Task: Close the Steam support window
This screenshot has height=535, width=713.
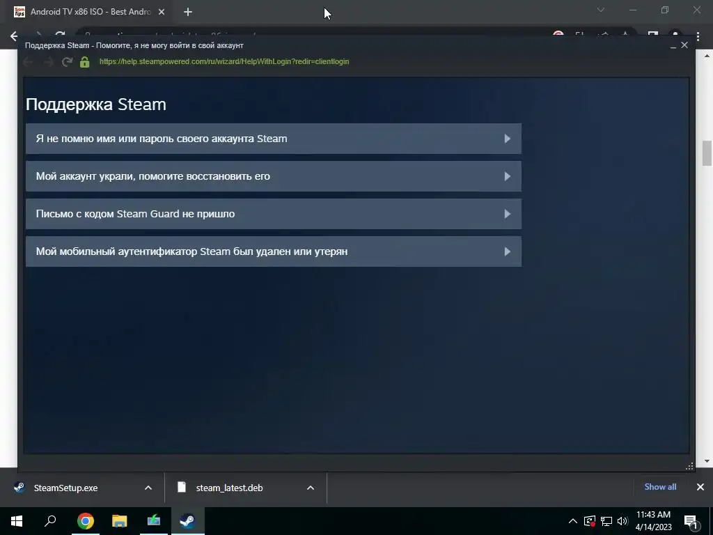Action: point(684,45)
